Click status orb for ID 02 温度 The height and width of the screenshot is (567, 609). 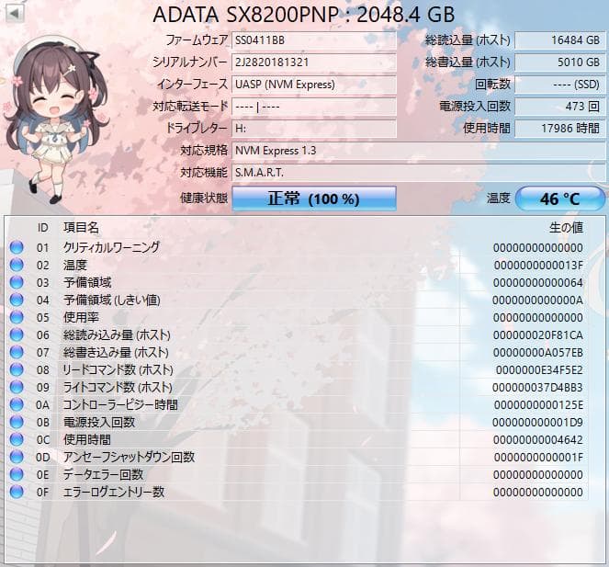point(17,265)
